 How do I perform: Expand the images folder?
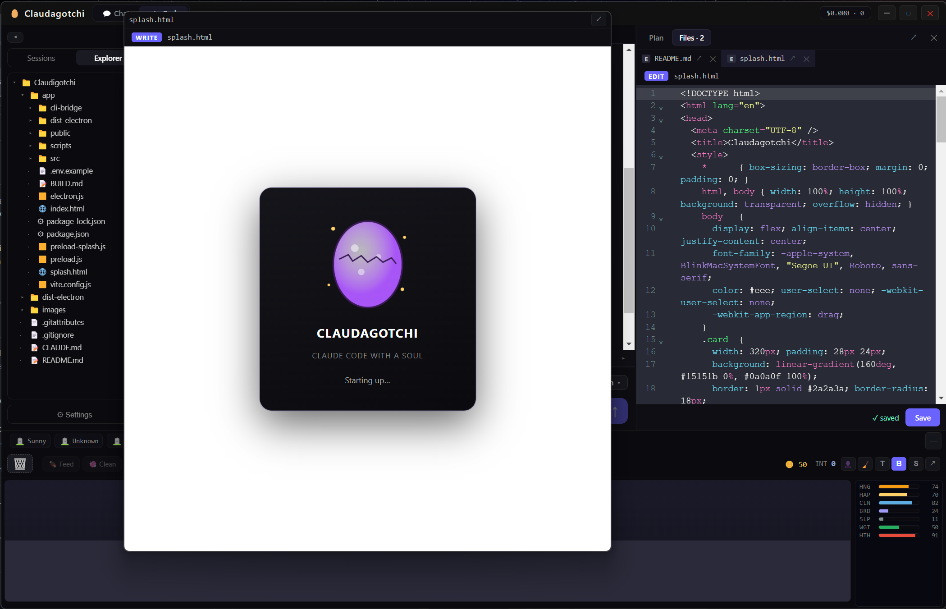(x=23, y=310)
